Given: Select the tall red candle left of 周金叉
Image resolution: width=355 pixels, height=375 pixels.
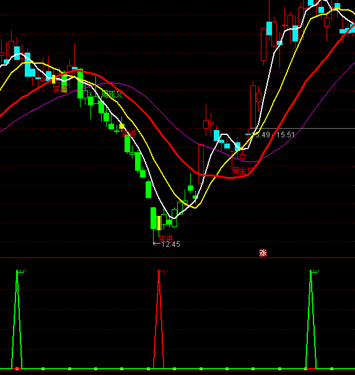Looking at the screenshot, I should [201, 163].
